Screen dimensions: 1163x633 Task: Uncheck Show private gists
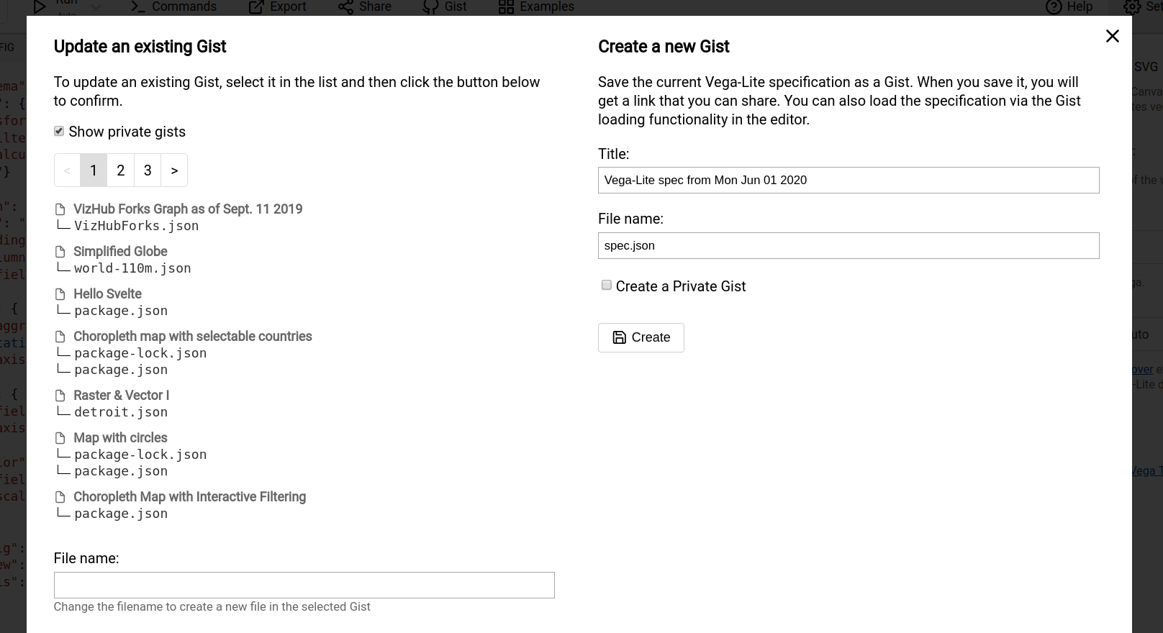click(x=59, y=131)
